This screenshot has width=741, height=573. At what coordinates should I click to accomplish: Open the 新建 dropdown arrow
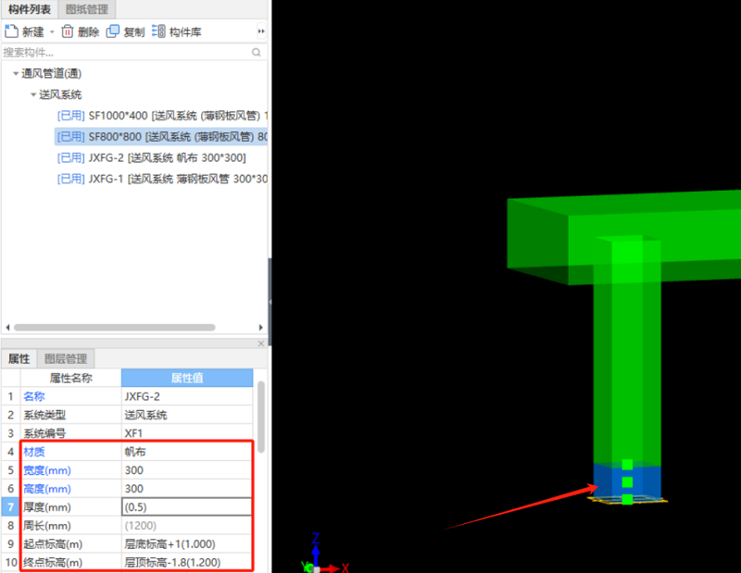pos(52,32)
